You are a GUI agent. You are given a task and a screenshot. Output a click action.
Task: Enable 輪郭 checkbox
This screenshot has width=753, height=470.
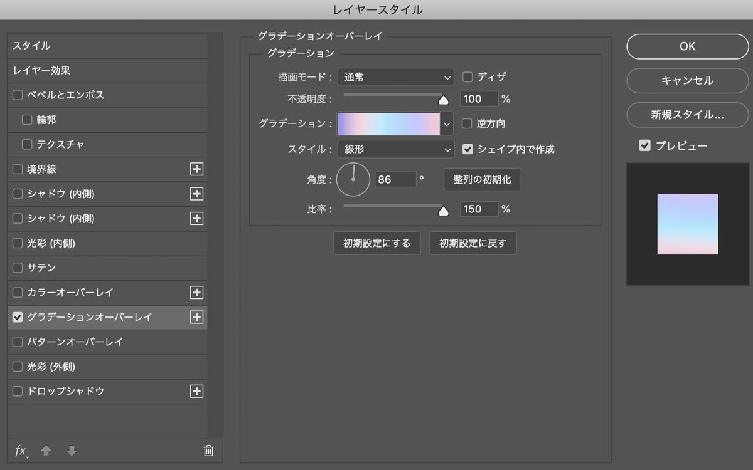(x=27, y=120)
